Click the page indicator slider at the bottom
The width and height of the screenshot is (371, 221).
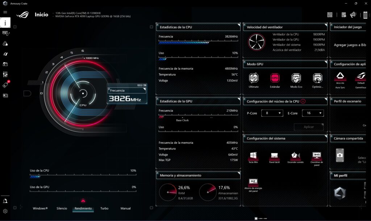coord(261,218)
